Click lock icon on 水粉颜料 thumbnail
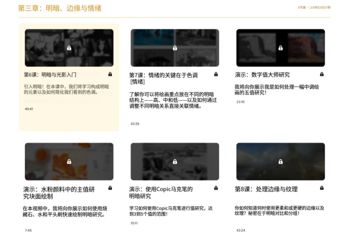 (x=69, y=162)
